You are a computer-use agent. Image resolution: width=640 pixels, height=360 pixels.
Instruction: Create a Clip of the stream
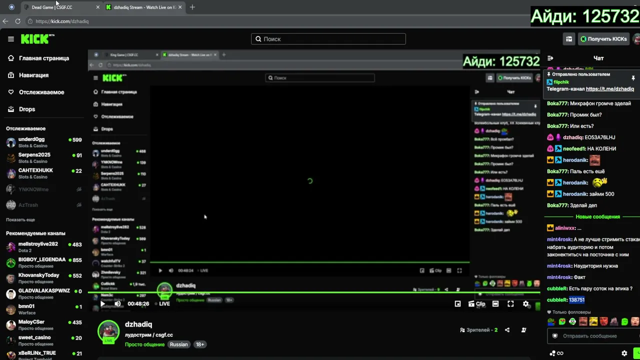tap(476, 303)
